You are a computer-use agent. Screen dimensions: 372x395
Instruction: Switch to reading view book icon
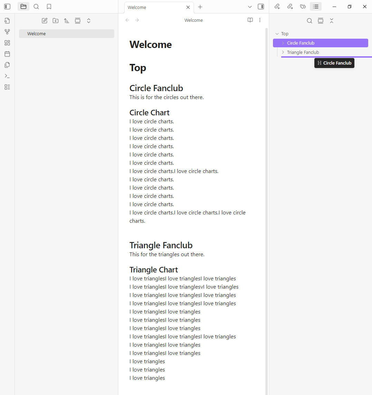pyautogui.click(x=250, y=20)
